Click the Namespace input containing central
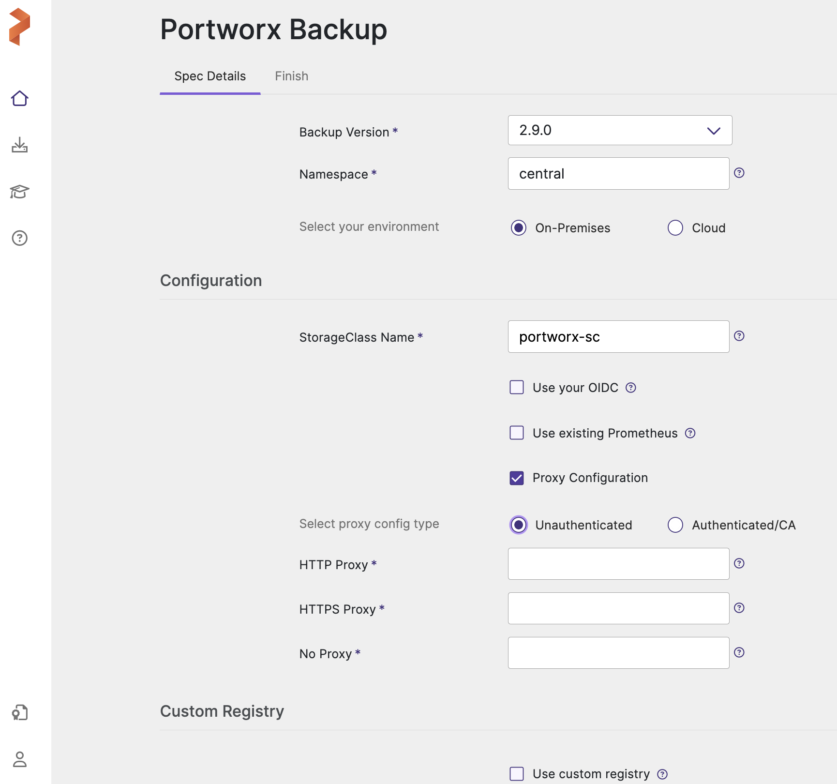The width and height of the screenshot is (837, 784). (x=618, y=174)
